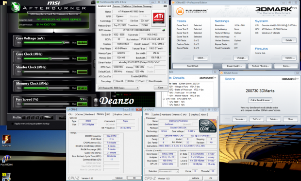Switch to the Validation tab in GPU-Z

pos(127,6)
